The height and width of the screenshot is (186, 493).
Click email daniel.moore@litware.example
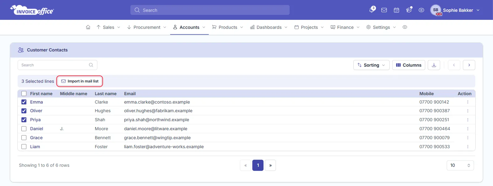pos(156,129)
